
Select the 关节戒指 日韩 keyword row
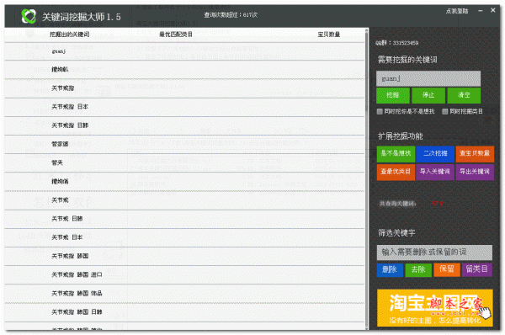[x=184, y=126]
